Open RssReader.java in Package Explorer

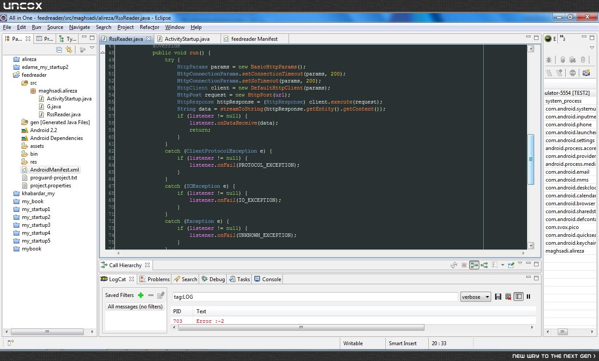click(x=64, y=114)
